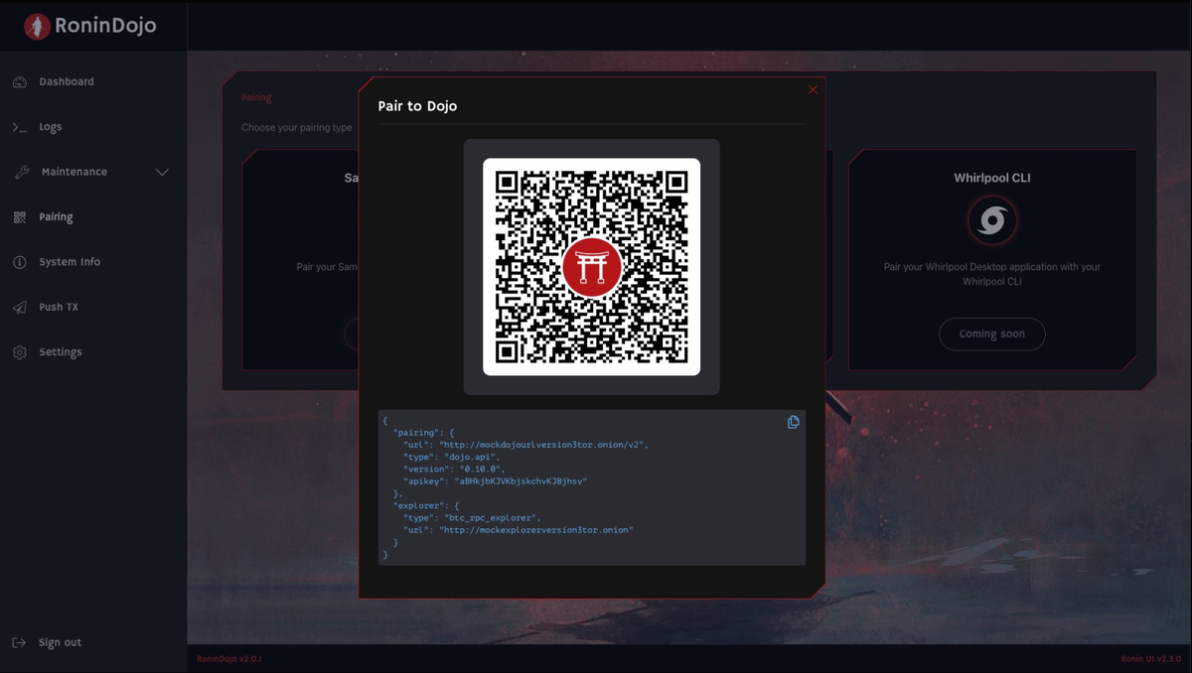Click the btc_rpc_explorer type line

[x=472, y=518]
